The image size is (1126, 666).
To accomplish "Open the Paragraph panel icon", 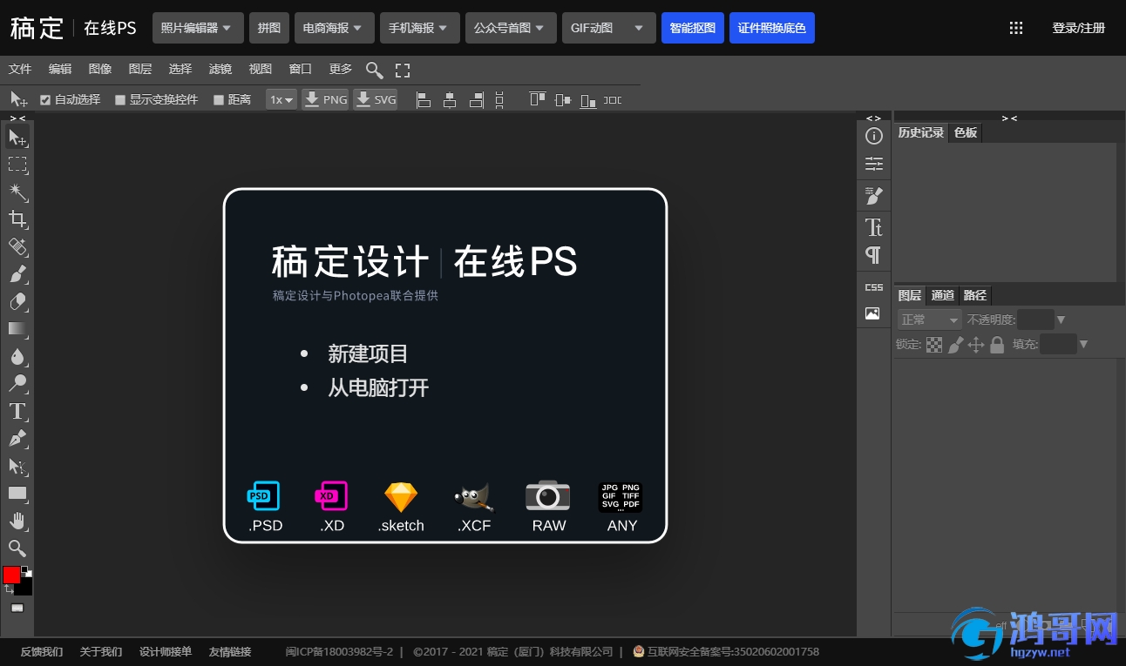I will click(873, 255).
